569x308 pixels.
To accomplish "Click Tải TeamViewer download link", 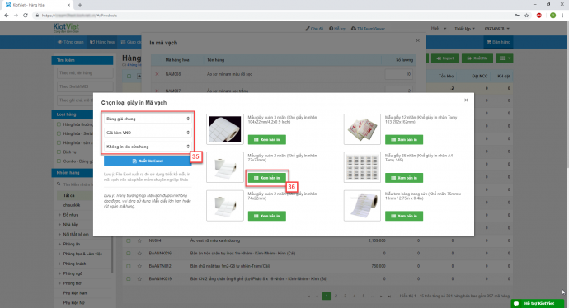I will point(368,29).
